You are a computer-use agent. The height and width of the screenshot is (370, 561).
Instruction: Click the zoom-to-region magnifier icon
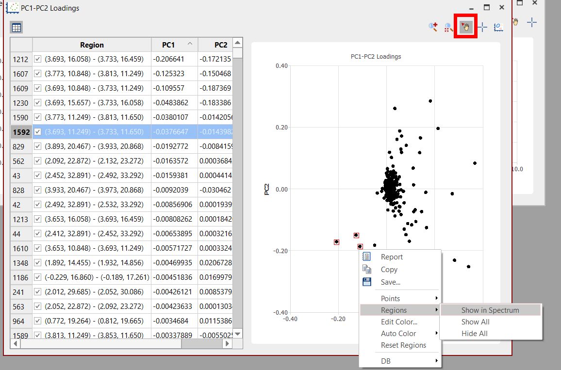tap(449, 27)
